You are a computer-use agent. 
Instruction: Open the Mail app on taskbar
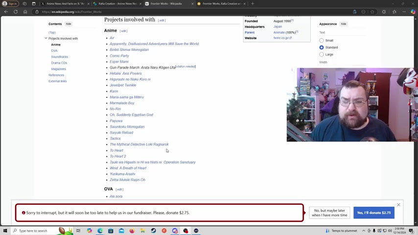pos(121,231)
